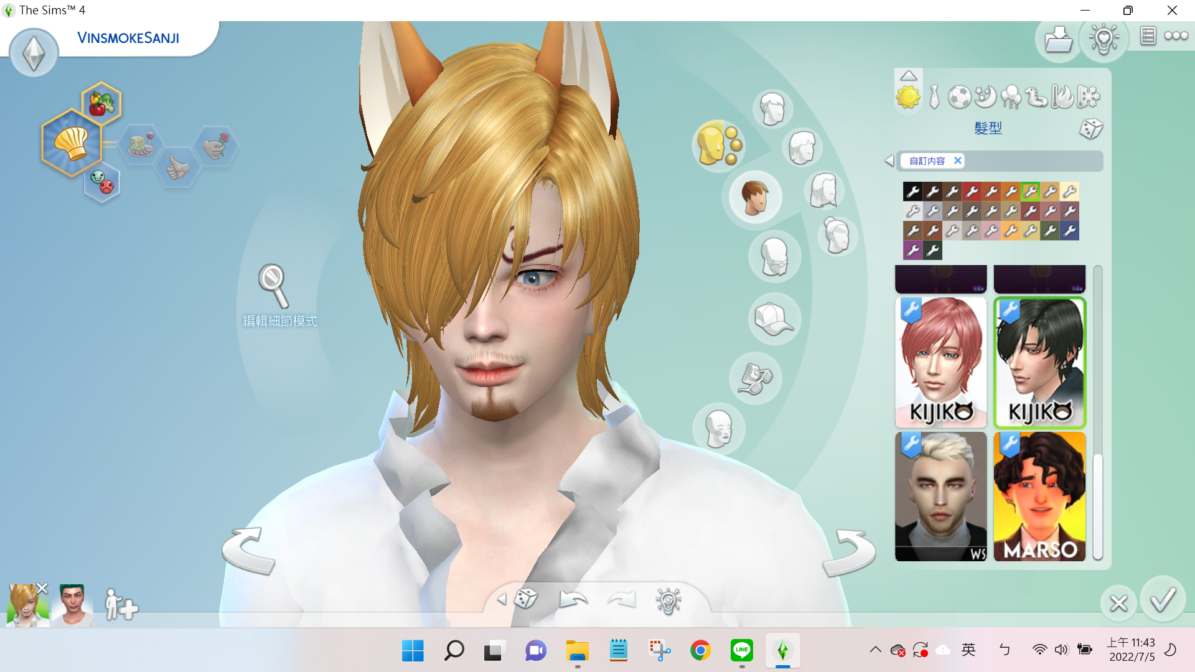Select the green-haired Sim portrait in household

click(72, 605)
